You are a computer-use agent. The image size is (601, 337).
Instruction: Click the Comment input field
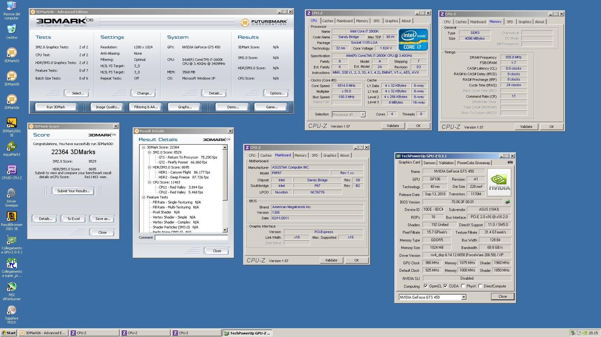(191, 238)
